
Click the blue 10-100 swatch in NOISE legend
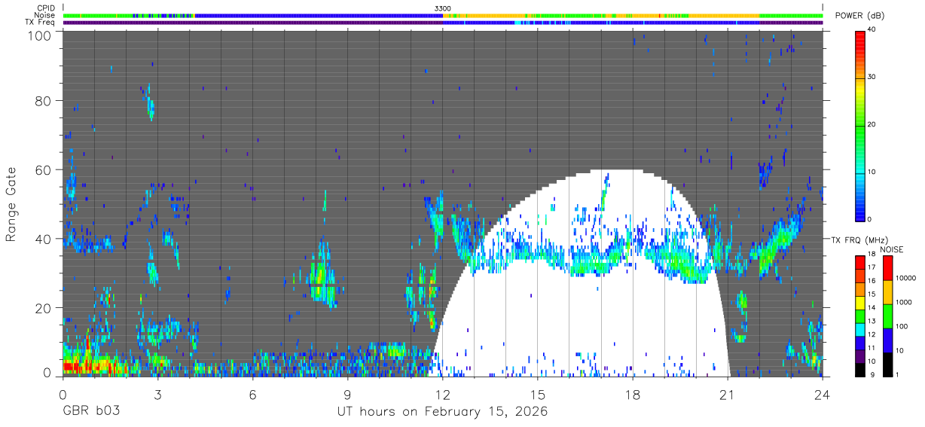pyautogui.click(x=887, y=340)
